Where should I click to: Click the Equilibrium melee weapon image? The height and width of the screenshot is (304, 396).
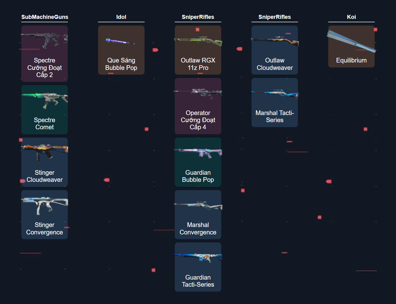point(351,41)
